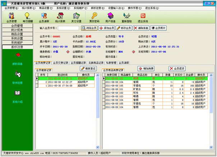
Task: Open the 系统设置 menu in menu bar
Action: click(61, 7)
